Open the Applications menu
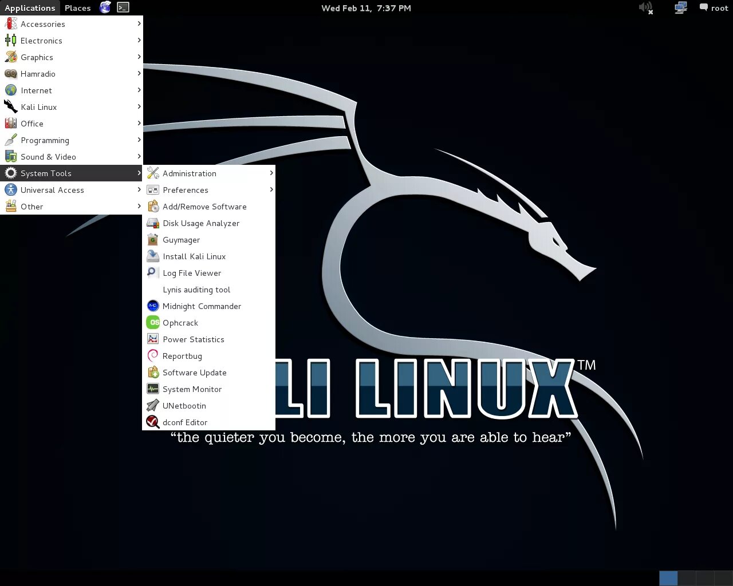Screen dimensions: 733x586 coord(30,8)
